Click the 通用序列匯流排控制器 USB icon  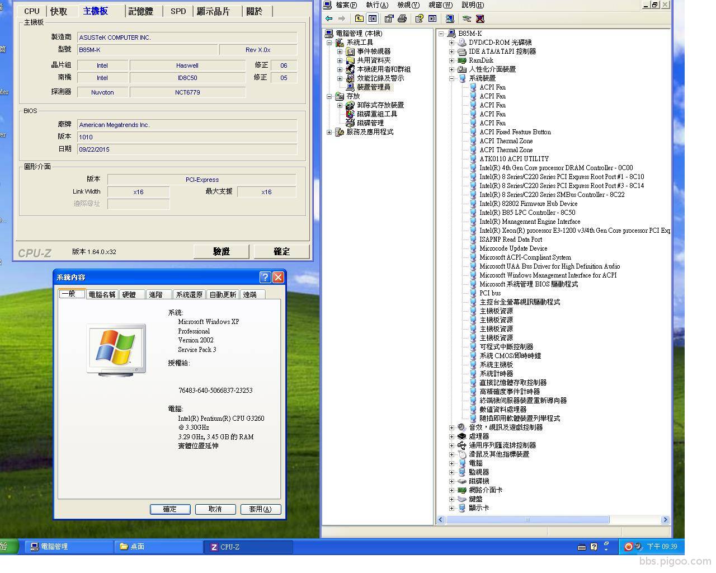click(x=462, y=445)
